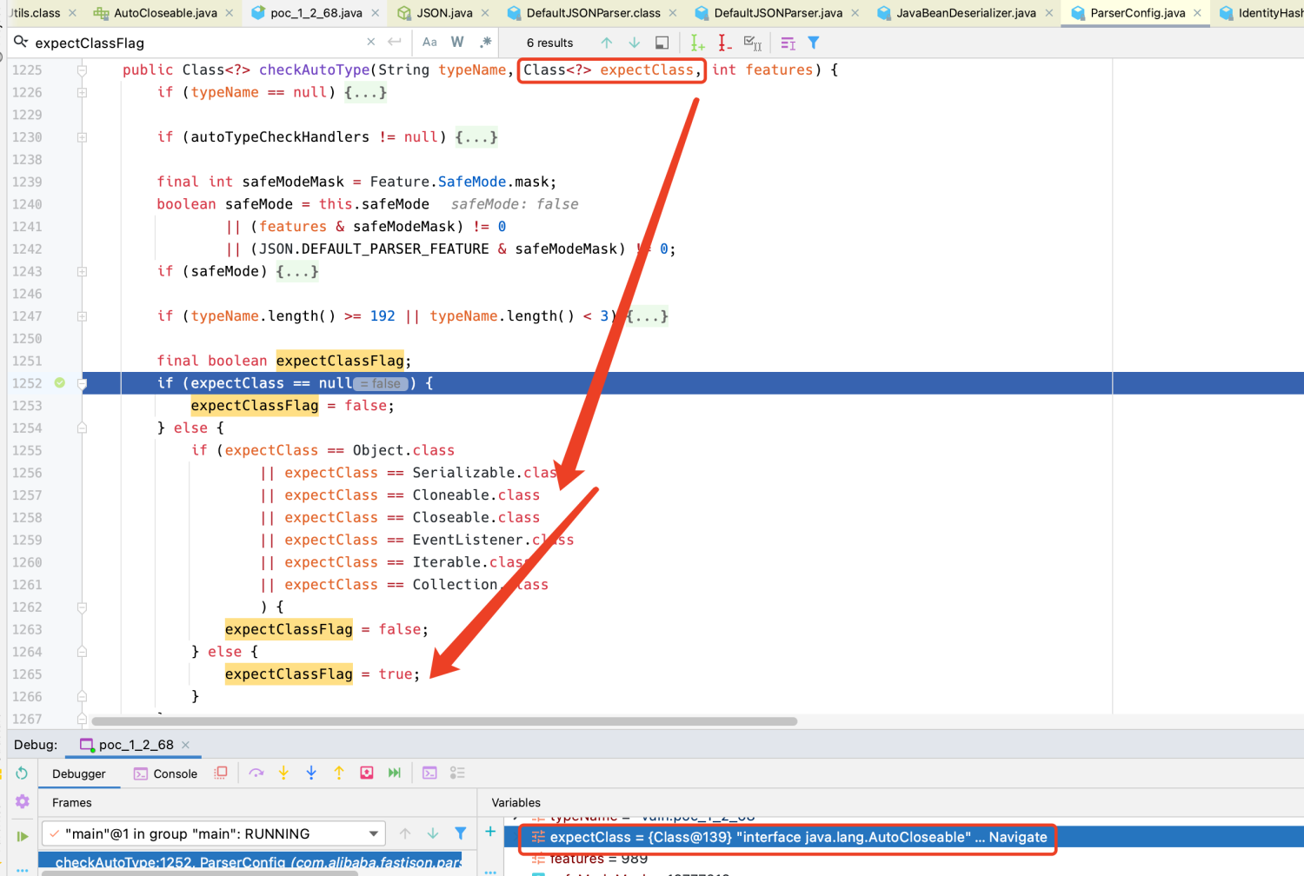Open the AutoCloseable.java tab

(x=165, y=13)
